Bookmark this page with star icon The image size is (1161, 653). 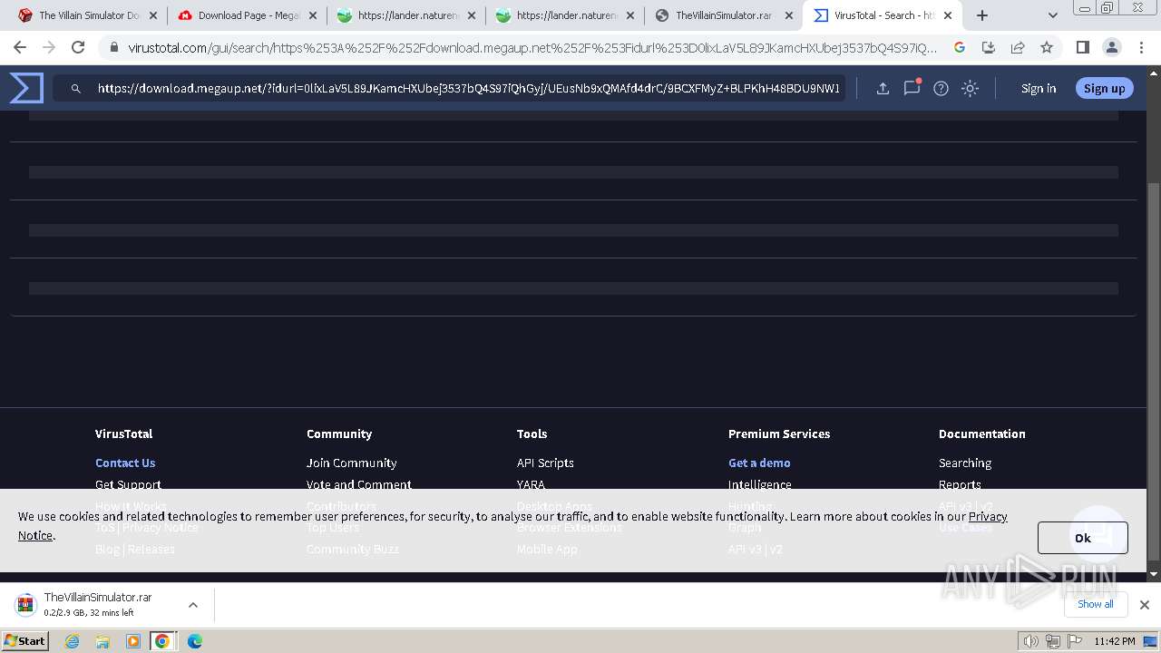(1047, 47)
